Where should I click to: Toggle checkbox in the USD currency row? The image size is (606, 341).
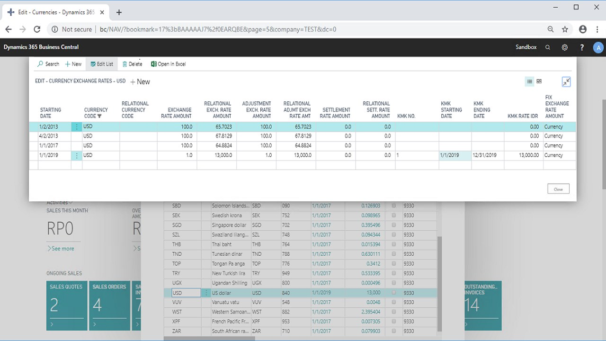393,293
